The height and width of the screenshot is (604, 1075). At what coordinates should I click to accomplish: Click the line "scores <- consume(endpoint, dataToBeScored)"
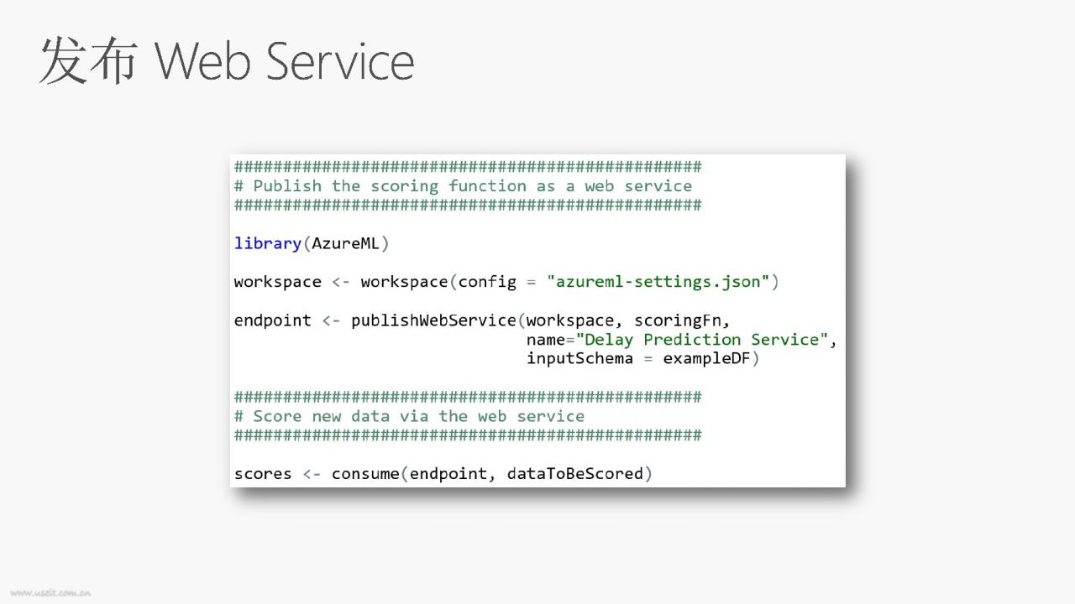point(443,474)
